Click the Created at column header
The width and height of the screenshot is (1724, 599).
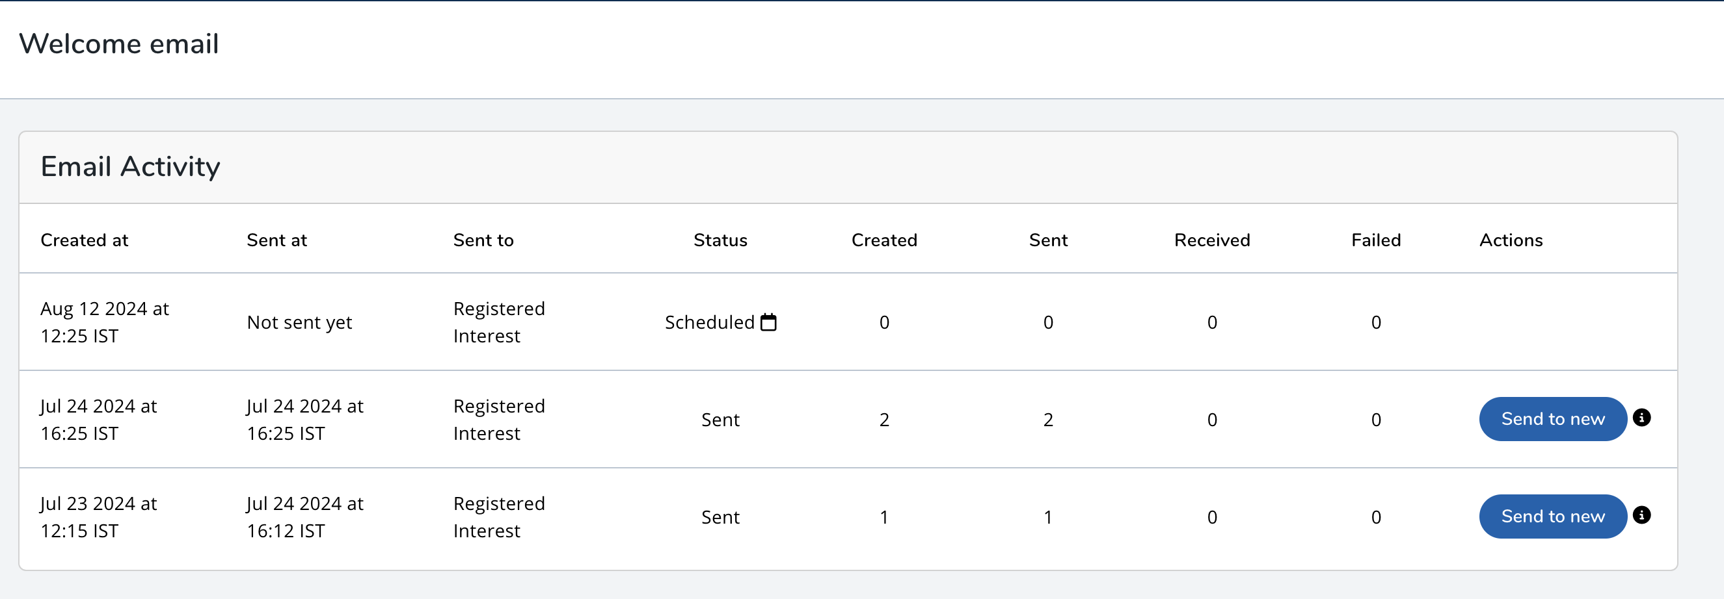click(x=85, y=240)
